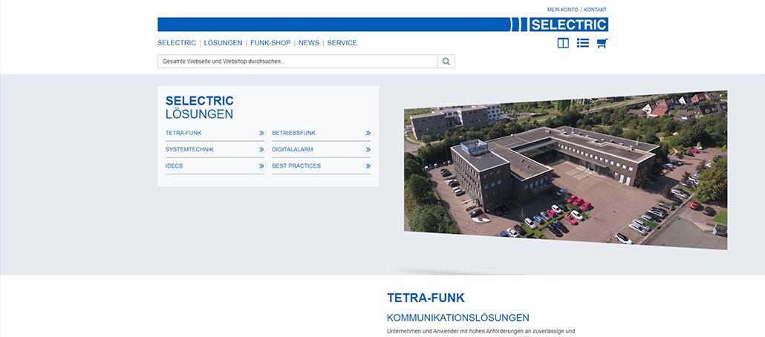The image size is (765, 337).
Task: Go to SERVICE in the main navigation
Action: click(342, 43)
